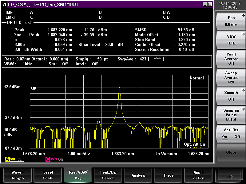Open the Analysis function menu
This screenshot has height=184, width=246.
coord(138,175)
